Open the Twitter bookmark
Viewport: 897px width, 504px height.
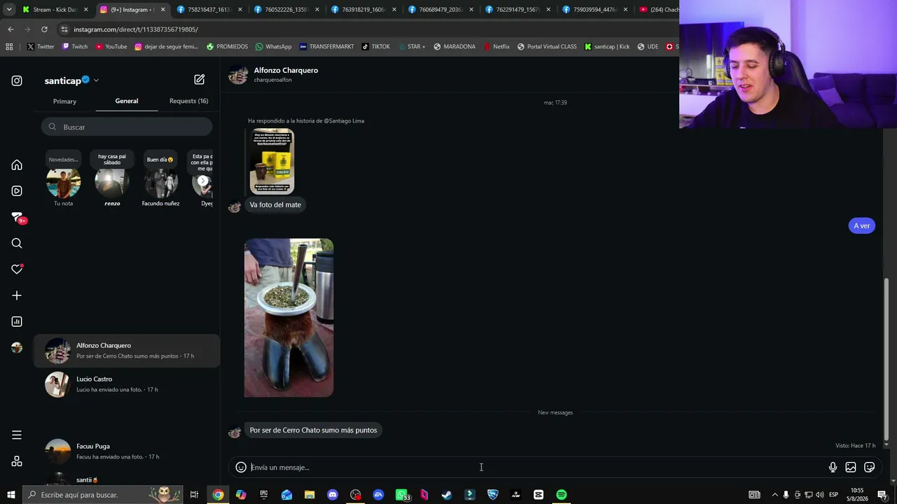point(41,47)
